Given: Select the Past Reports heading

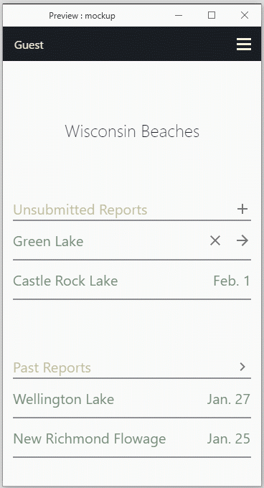Looking at the screenshot, I should [52, 367].
